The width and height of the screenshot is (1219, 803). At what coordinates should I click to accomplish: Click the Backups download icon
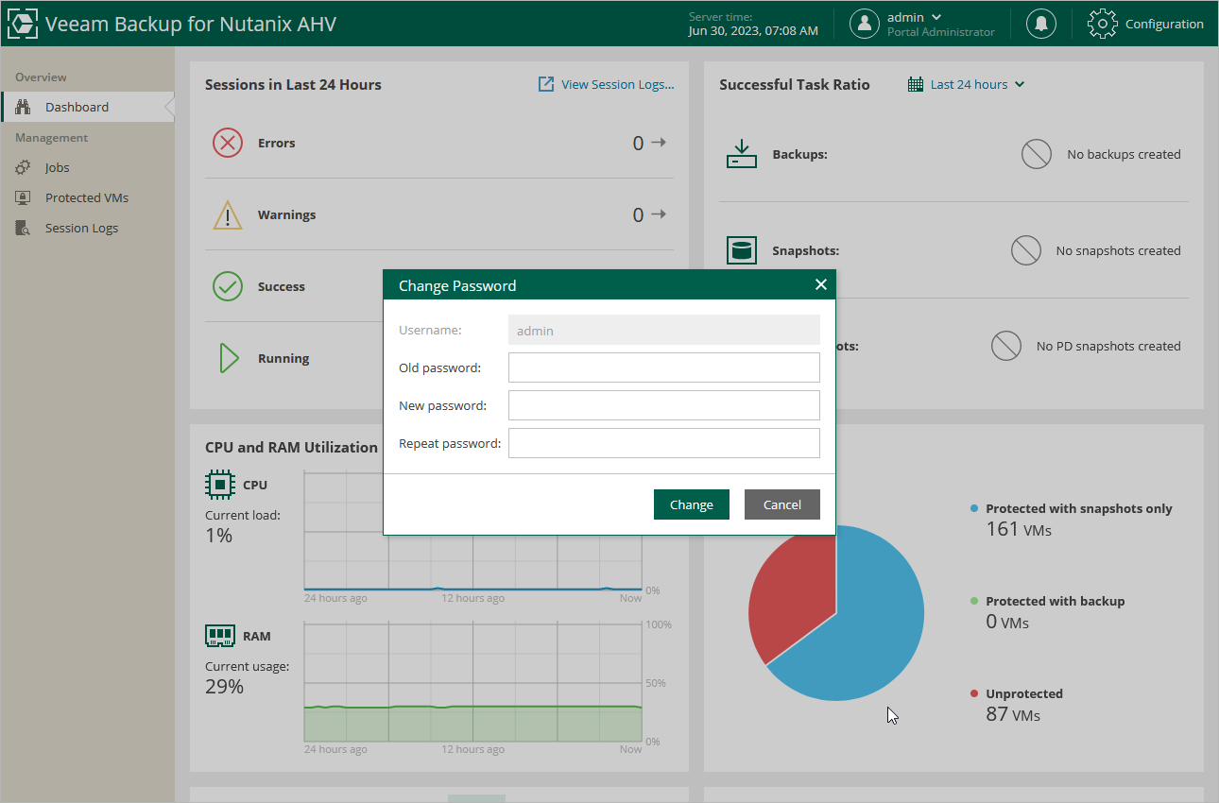click(742, 154)
